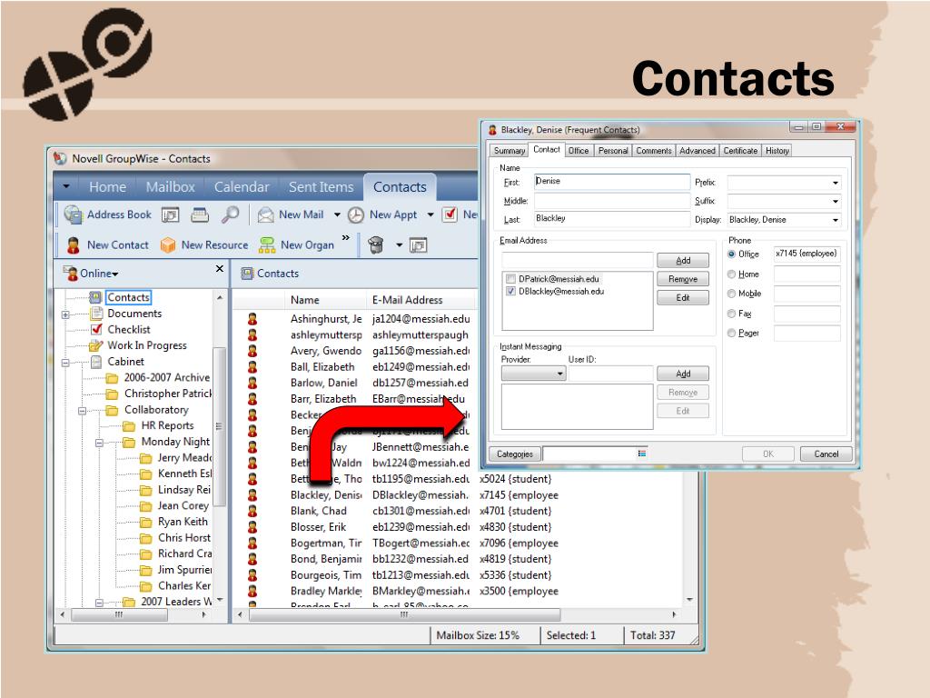Click the icon right of Address Book
The height and width of the screenshot is (698, 930).
pyautogui.click(x=170, y=214)
